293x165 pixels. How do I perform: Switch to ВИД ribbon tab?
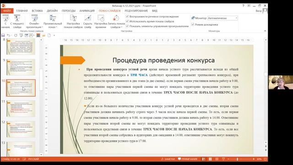(155, 11)
